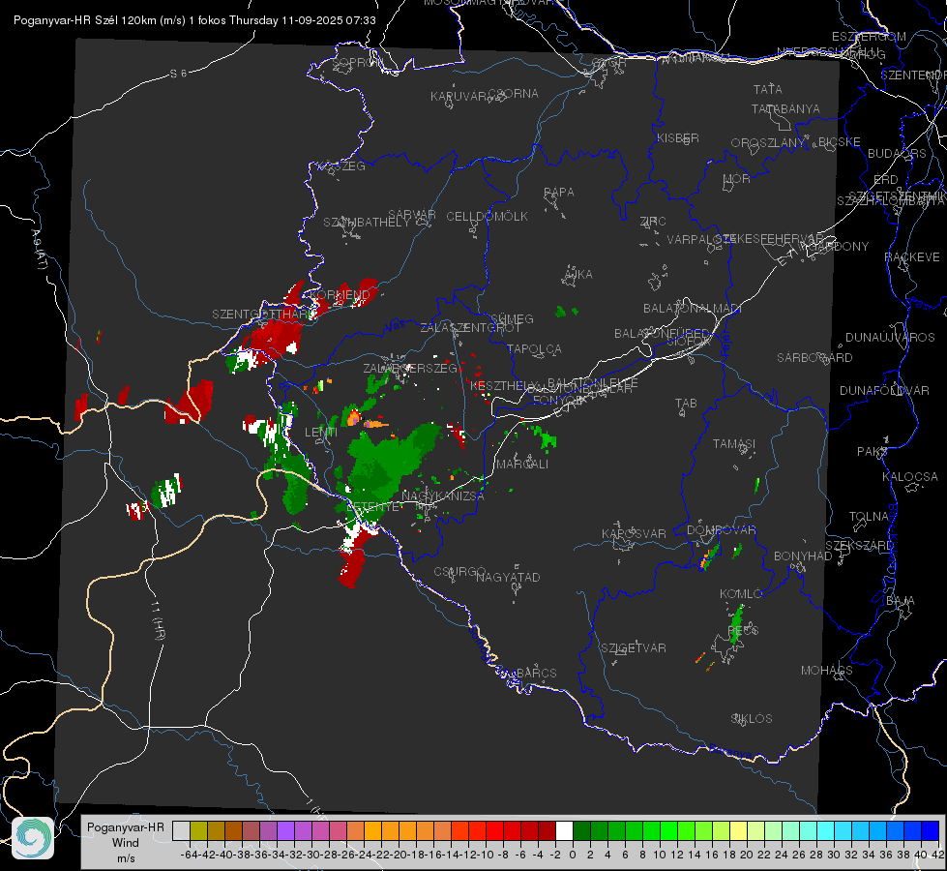
Task: Click the CELLDÖMÖLK city label
Action: pos(487,217)
